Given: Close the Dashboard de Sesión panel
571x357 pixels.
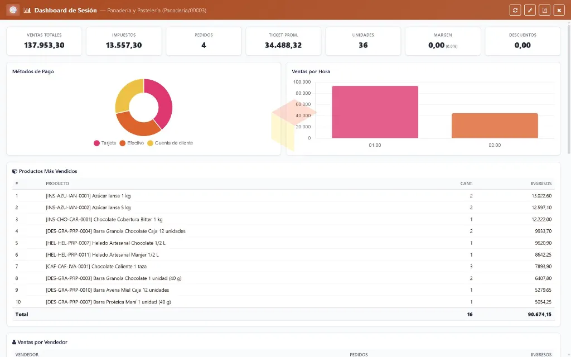Looking at the screenshot, I should tap(559, 10).
